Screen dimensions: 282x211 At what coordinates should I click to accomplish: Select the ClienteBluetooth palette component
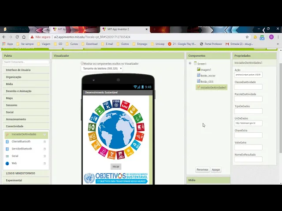(x=21, y=142)
